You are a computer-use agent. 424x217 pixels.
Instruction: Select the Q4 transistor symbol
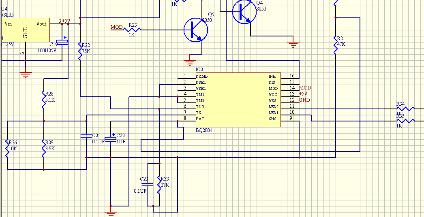pos(244,12)
